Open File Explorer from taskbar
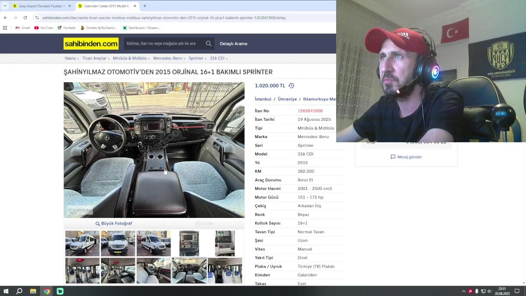Viewport: 526px width, 296px height. pyautogui.click(x=33, y=291)
